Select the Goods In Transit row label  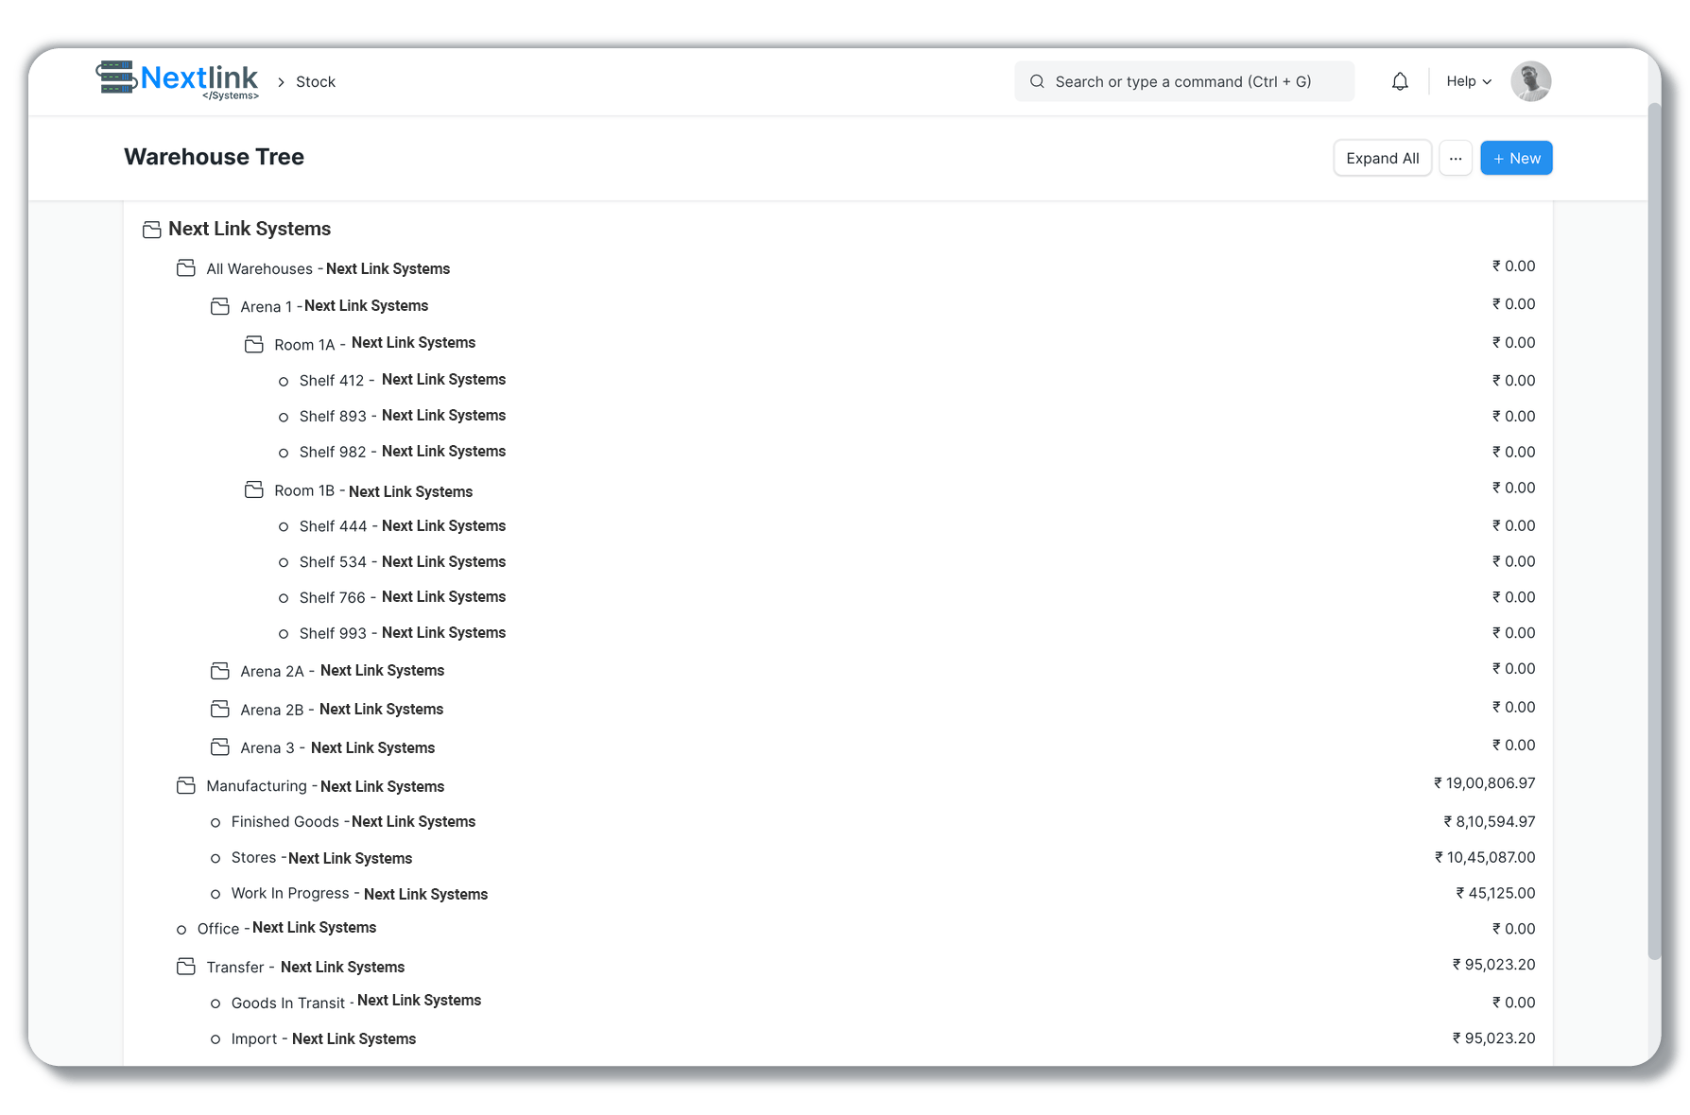tap(356, 1002)
